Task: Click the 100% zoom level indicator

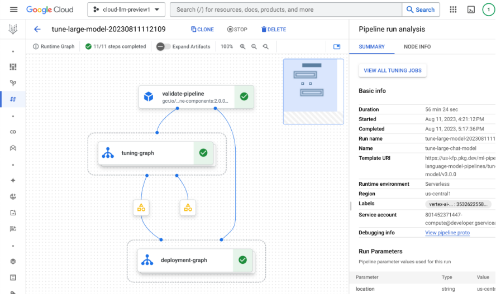Action: 226,46
